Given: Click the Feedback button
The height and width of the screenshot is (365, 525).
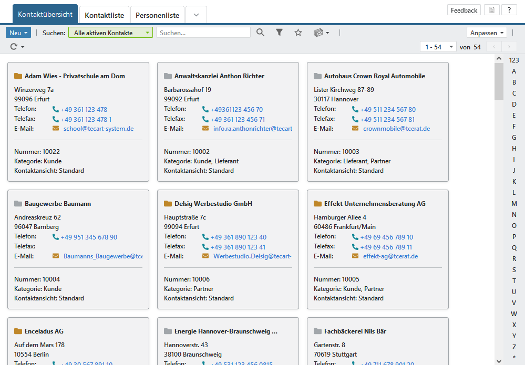Looking at the screenshot, I should pyautogui.click(x=464, y=10).
